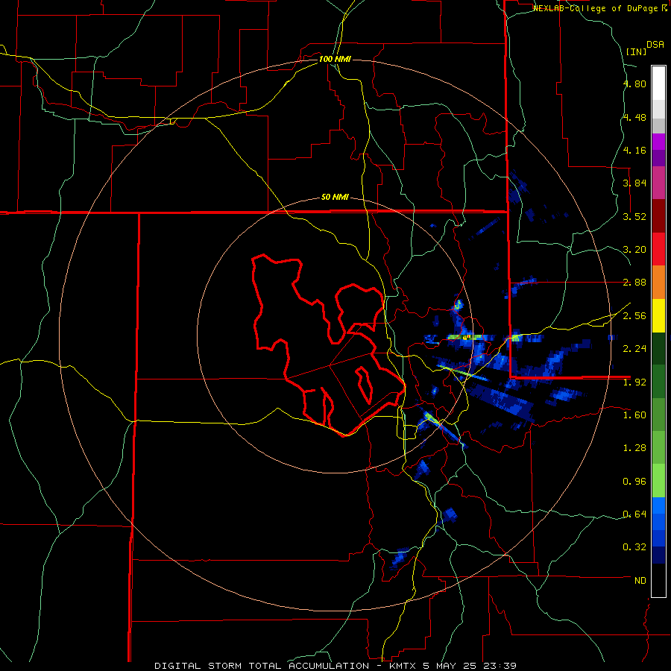The width and height of the screenshot is (671, 671).
Task: Click the 4.48 scale value
Action: tap(634, 117)
